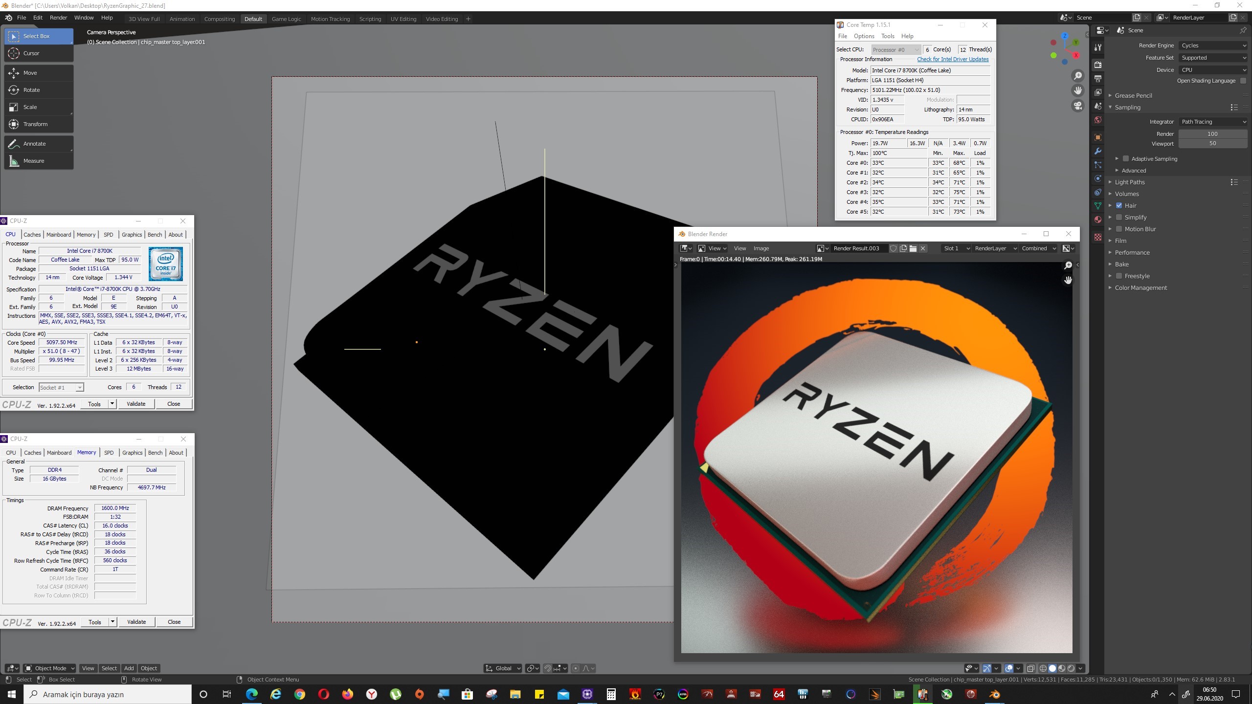Viewport: 1252px width, 704px height.
Task: Open View Layer properties tab
Action: click(1098, 92)
